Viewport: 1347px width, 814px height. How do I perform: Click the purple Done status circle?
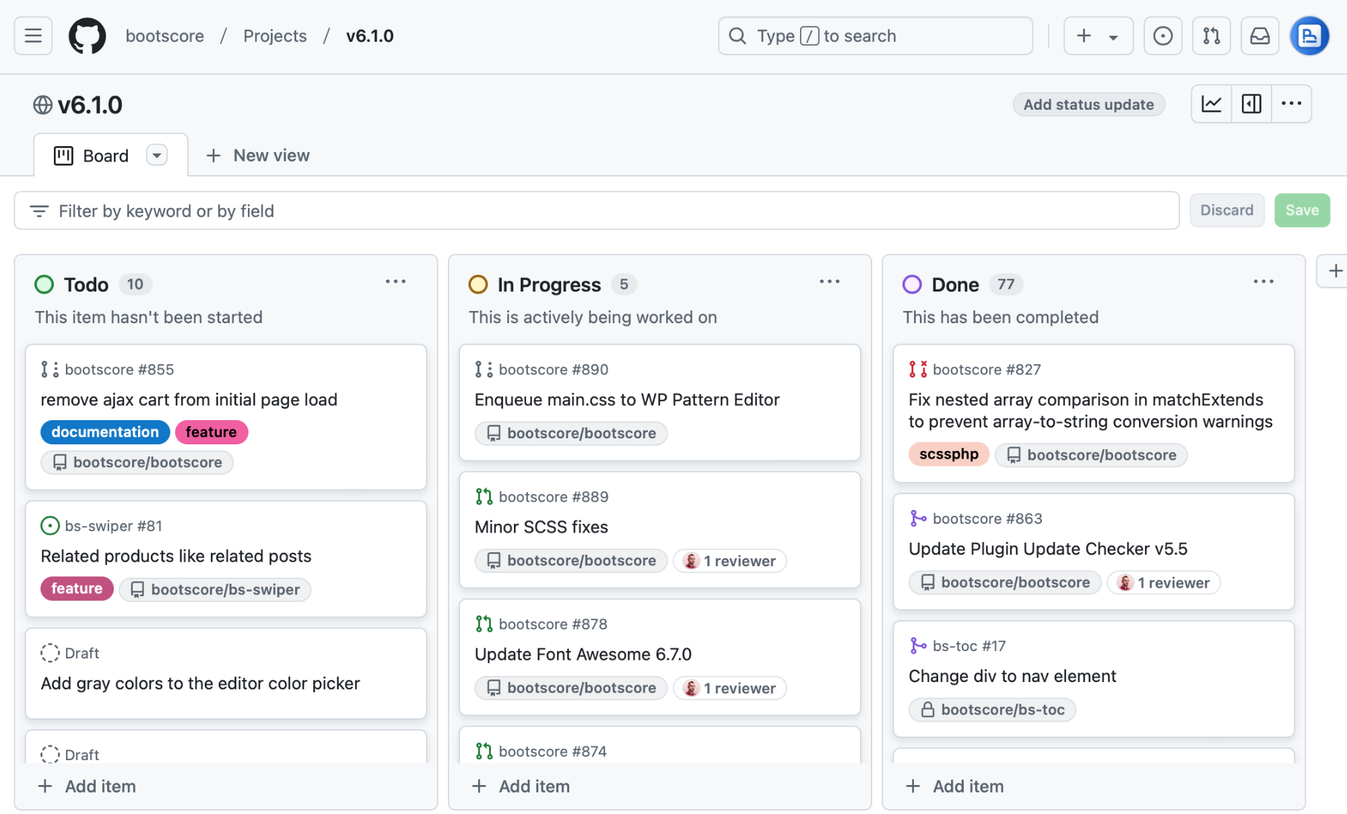point(912,284)
